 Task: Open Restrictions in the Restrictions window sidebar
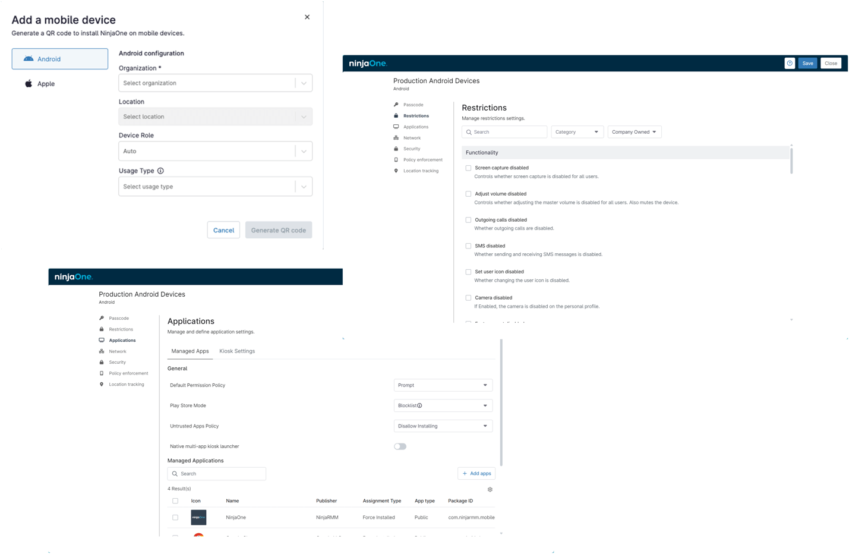click(416, 116)
